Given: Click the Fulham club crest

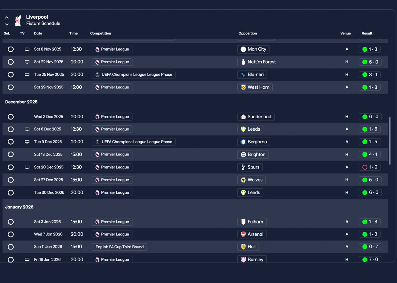Looking at the screenshot, I should click(243, 222).
